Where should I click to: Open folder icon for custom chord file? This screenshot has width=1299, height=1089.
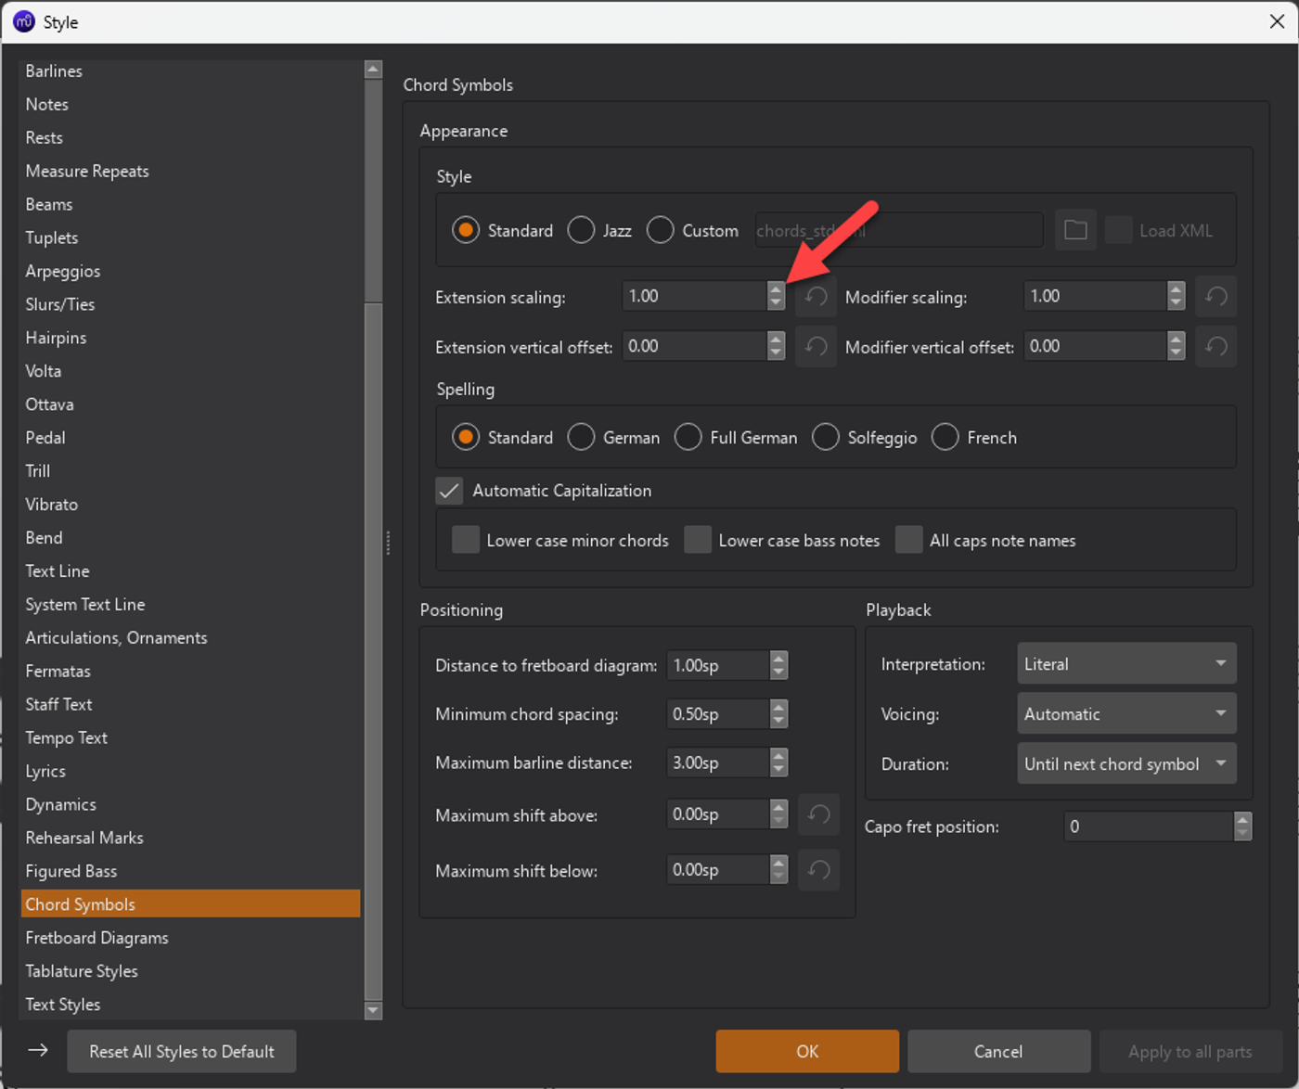1075,230
